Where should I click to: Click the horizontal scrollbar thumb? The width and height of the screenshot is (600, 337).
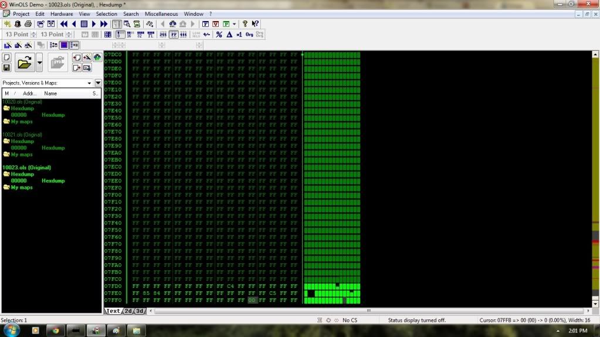pos(368,311)
